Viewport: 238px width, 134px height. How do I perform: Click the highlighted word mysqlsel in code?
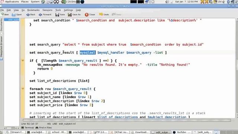[x=88, y=52]
